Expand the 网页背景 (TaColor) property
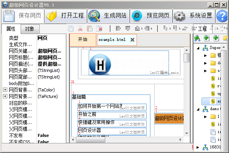The height and width of the screenshot is (153, 229). pyautogui.click(x=5, y=90)
